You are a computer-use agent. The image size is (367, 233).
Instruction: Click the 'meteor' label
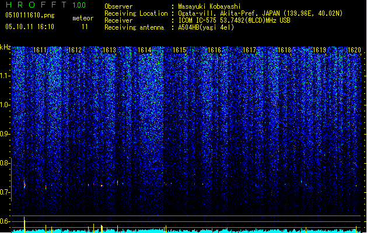tap(83, 18)
